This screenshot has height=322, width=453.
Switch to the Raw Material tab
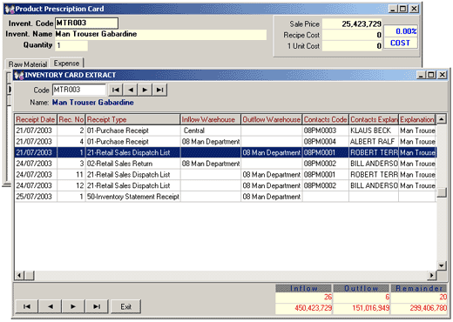click(28, 64)
